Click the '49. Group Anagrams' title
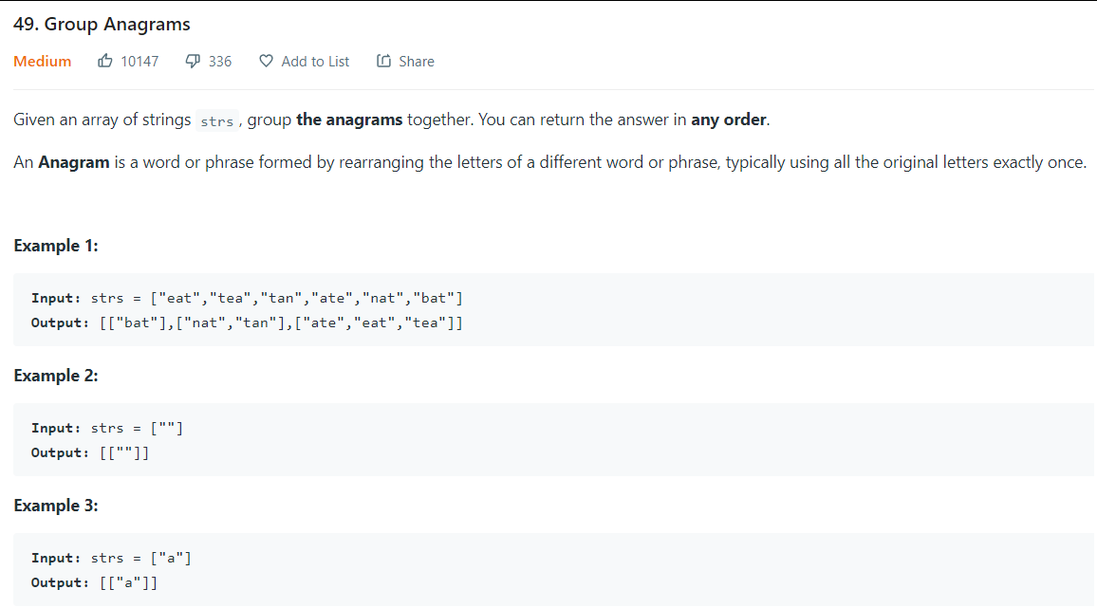This screenshot has height=608, width=1097. [102, 24]
